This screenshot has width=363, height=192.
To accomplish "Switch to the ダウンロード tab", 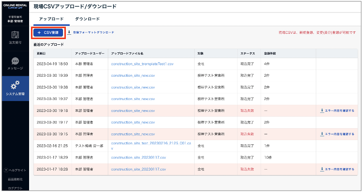I will click(x=87, y=19).
